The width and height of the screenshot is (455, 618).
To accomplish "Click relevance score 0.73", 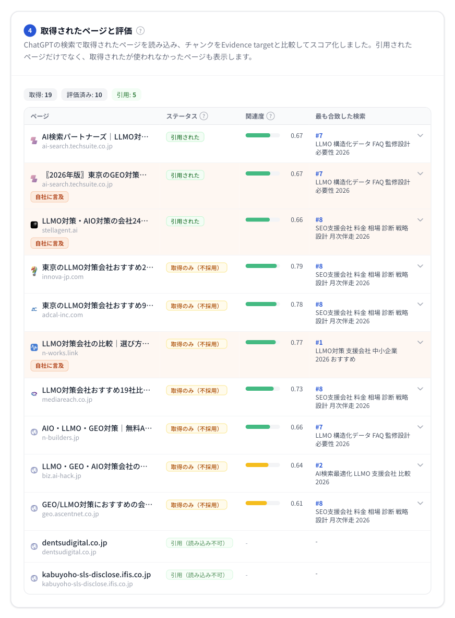I will coord(297,389).
